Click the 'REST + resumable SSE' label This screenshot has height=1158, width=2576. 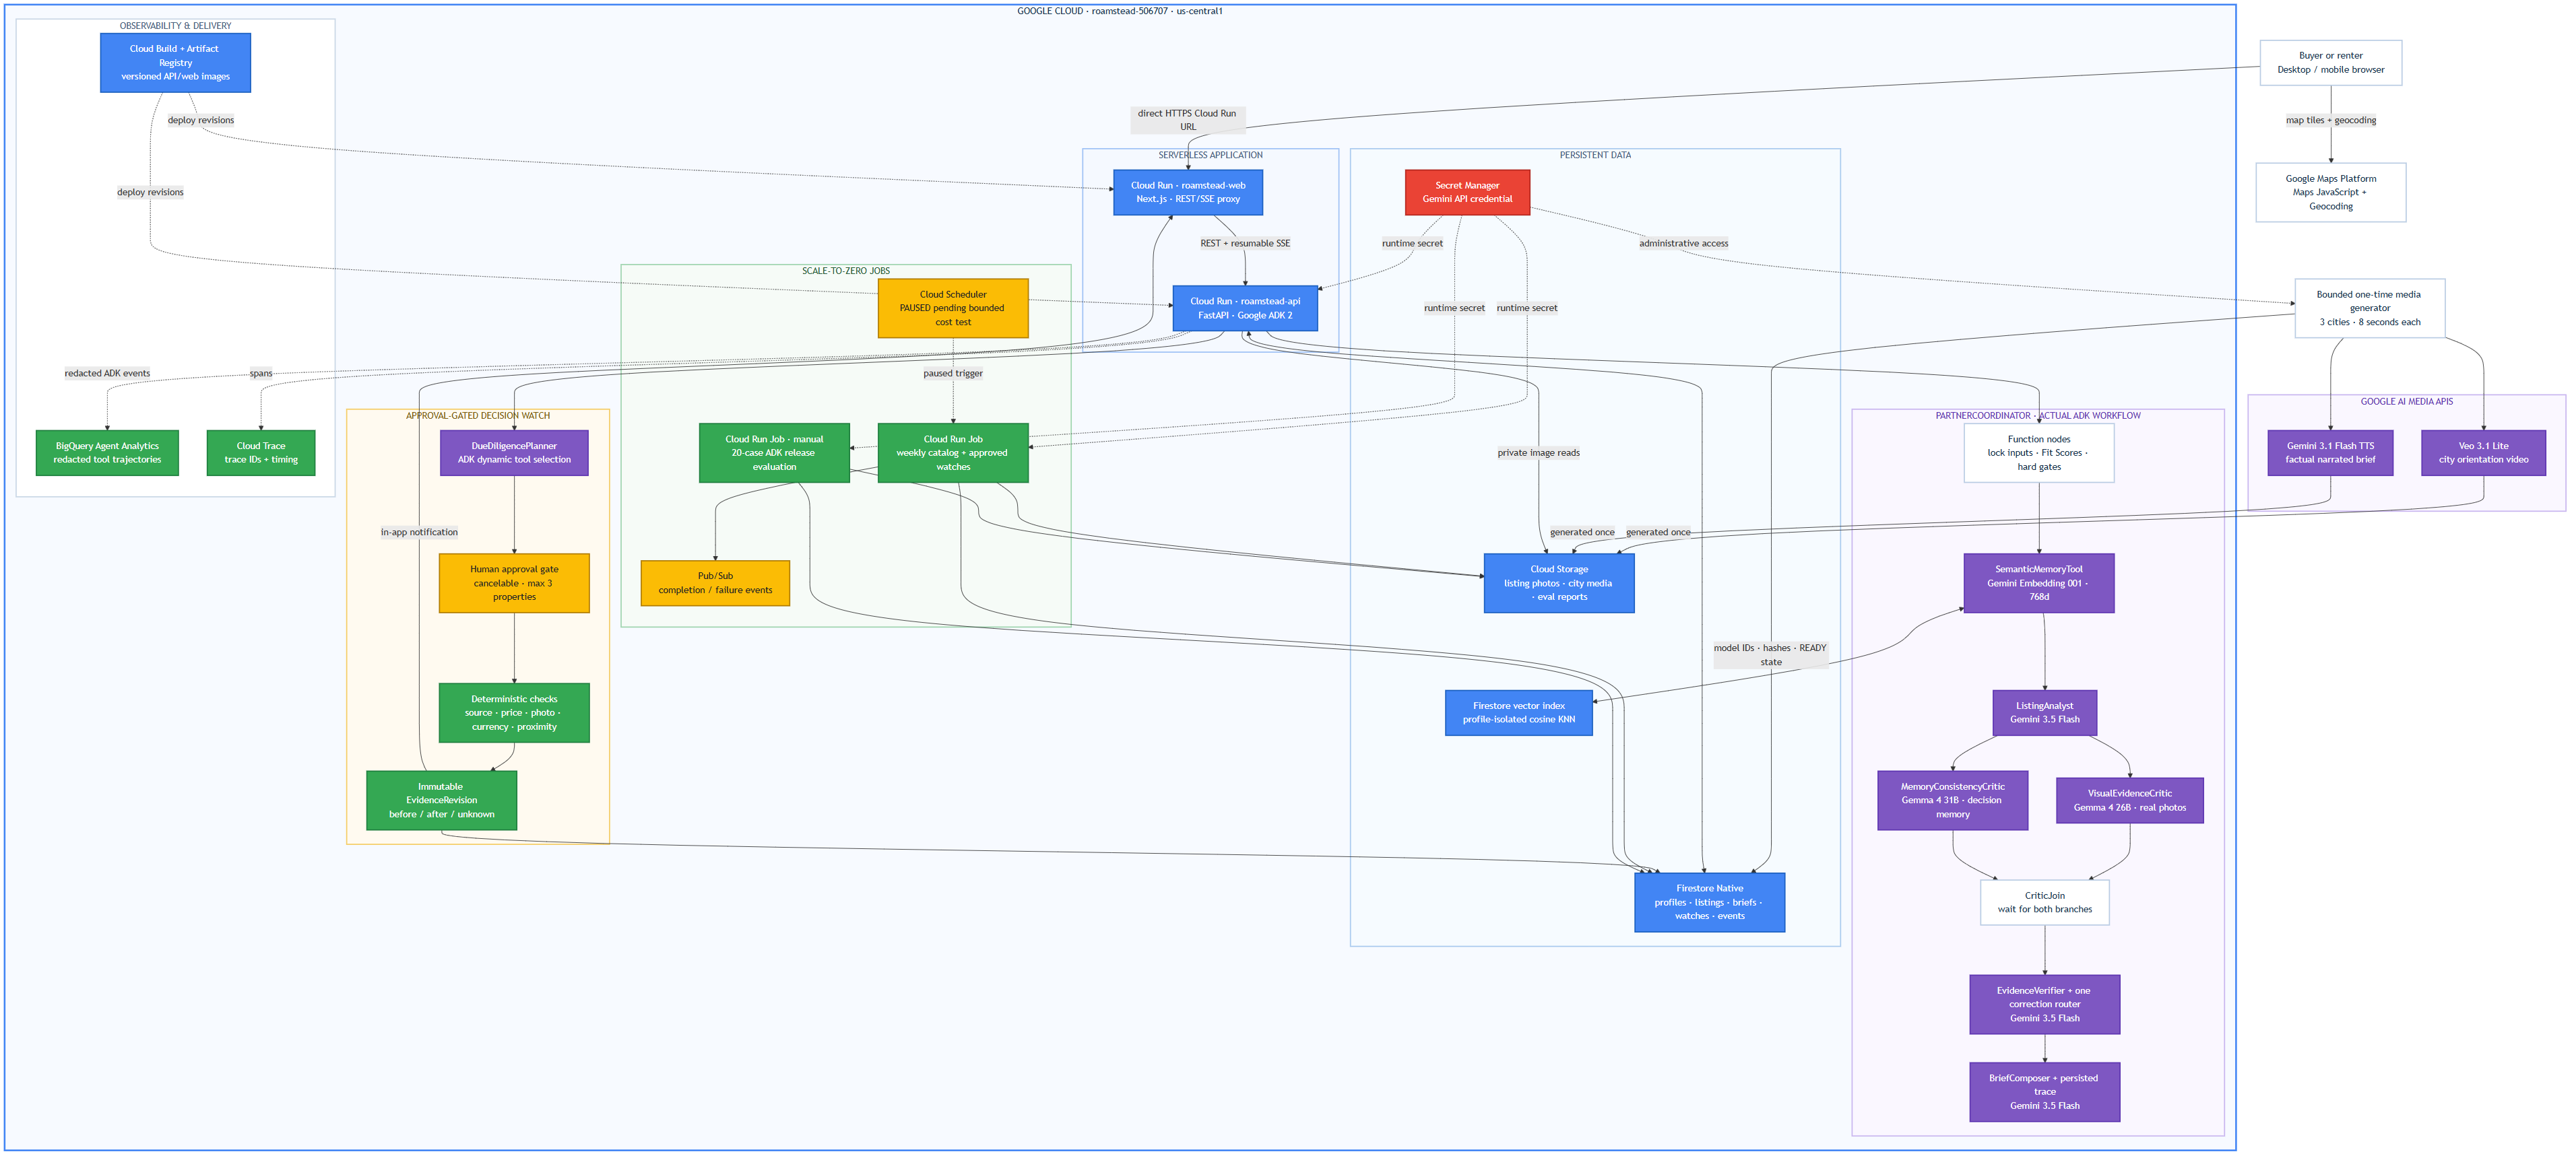click(x=1245, y=244)
